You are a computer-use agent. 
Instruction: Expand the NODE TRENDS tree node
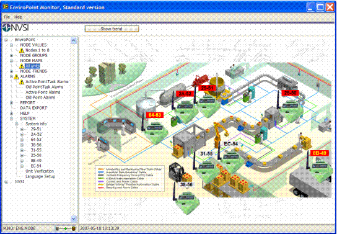tap(11, 71)
